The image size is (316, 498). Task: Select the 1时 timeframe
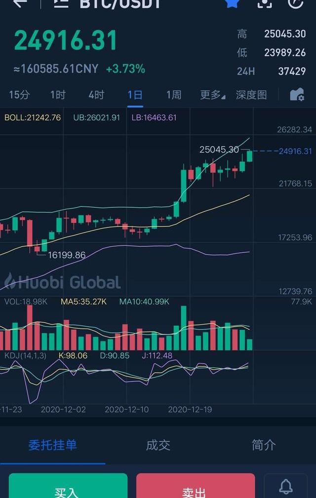click(58, 95)
